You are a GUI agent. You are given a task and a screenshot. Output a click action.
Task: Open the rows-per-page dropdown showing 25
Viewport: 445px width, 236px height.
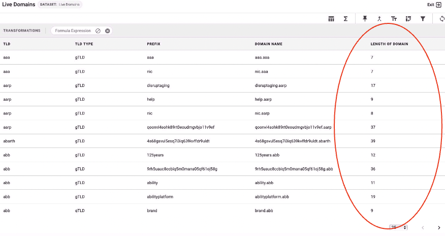398,227
